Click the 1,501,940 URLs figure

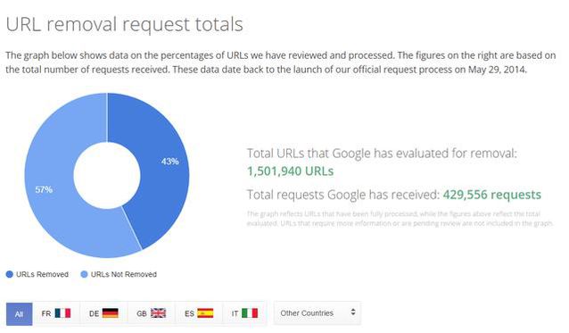pyautogui.click(x=291, y=171)
